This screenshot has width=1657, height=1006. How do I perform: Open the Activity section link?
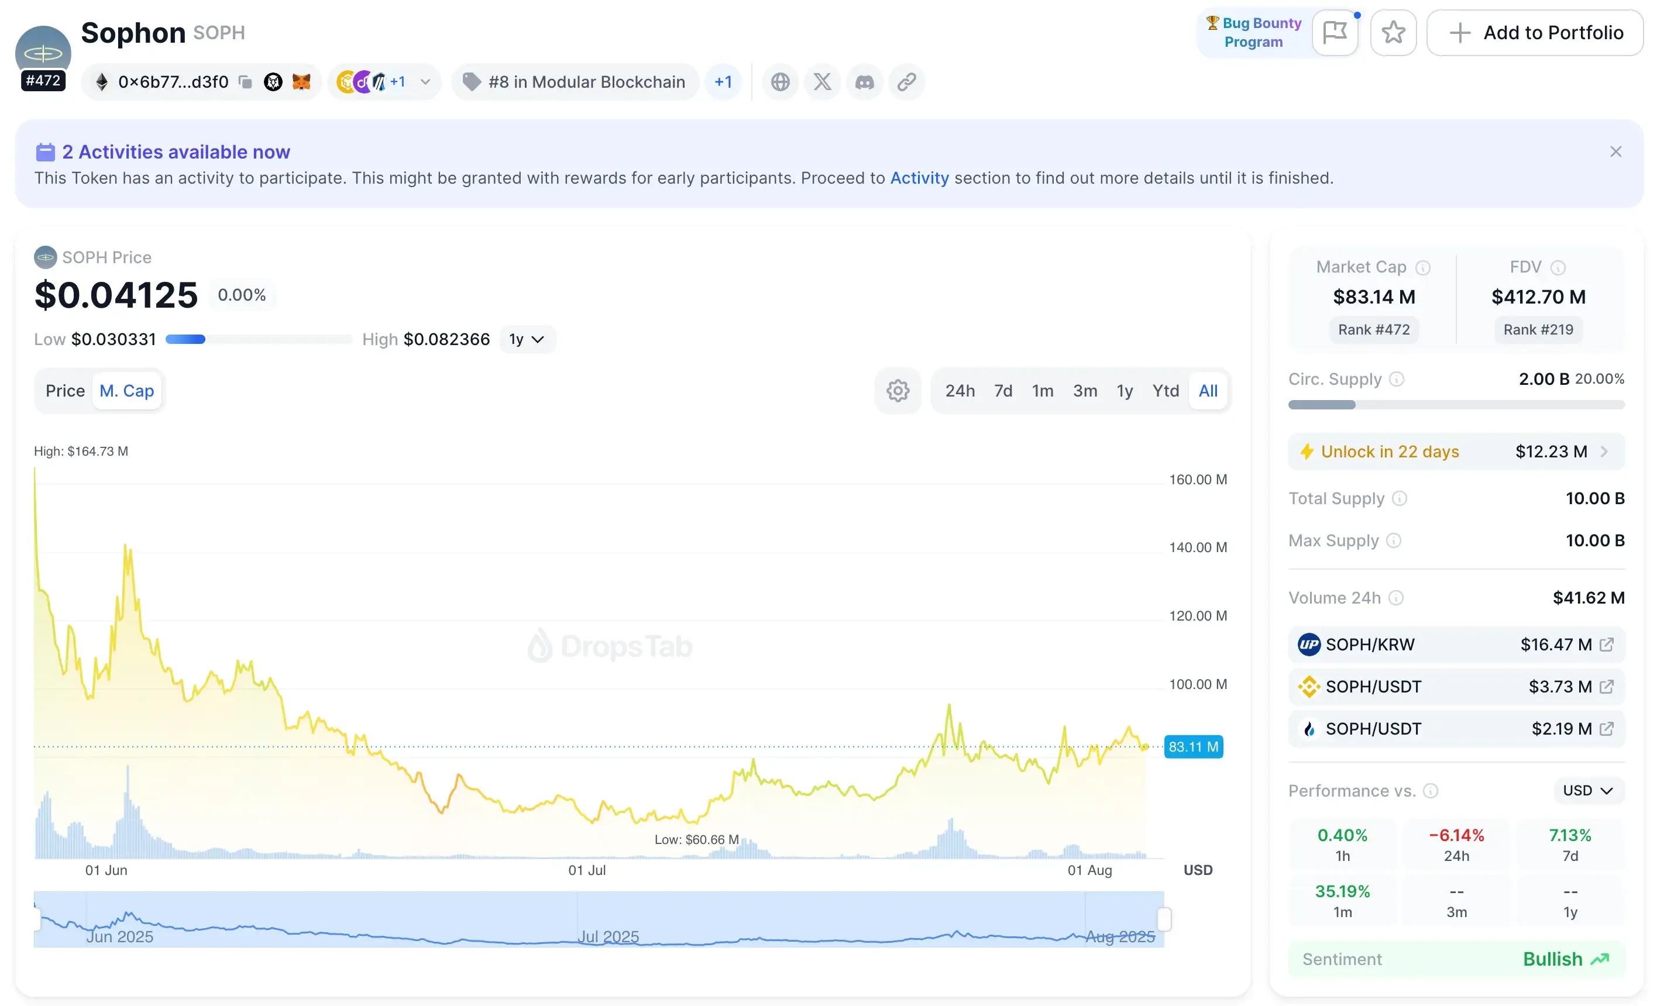[x=919, y=178]
